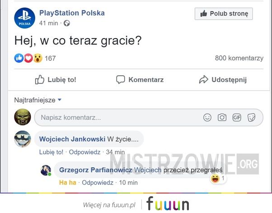Open Wojciech Jankowski's profile link
Screen dimensions: 272x213
[72, 139]
